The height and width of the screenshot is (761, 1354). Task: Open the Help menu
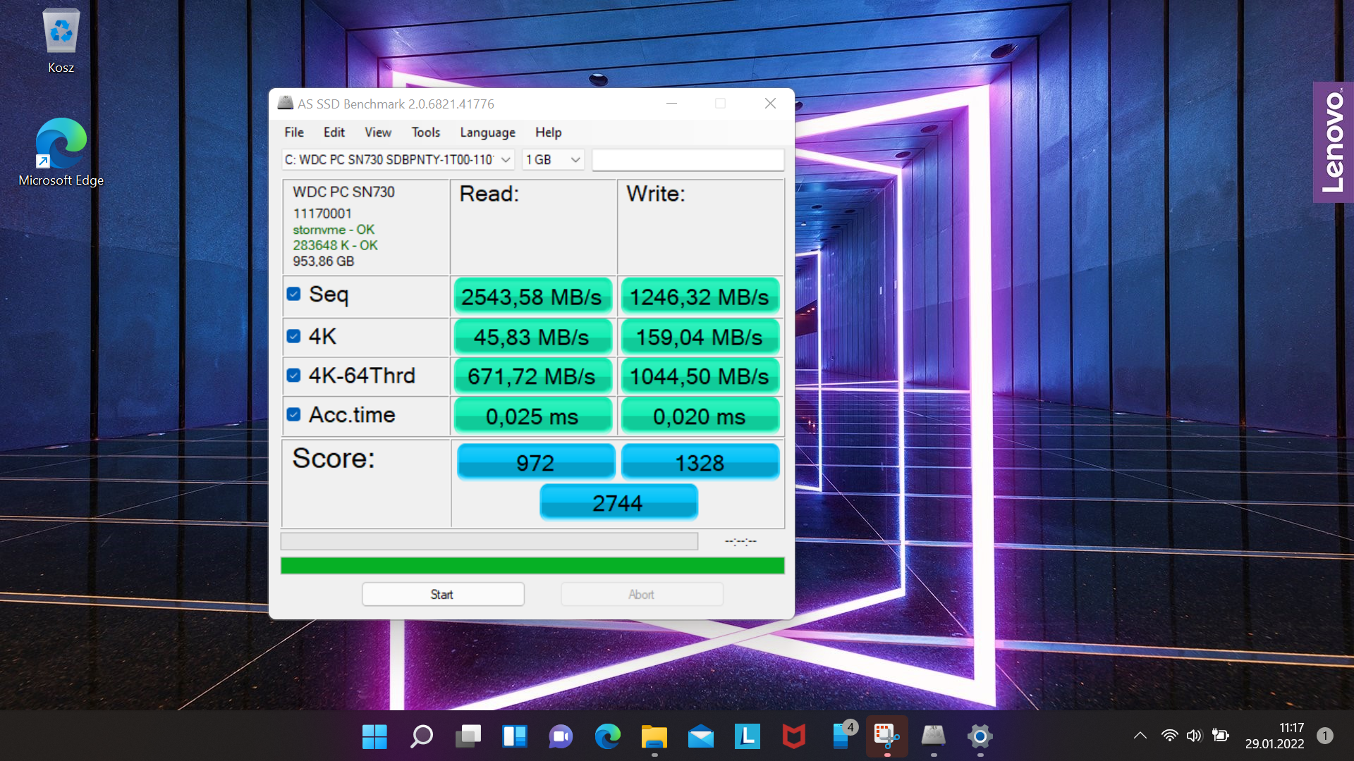(x=549, y=132)
